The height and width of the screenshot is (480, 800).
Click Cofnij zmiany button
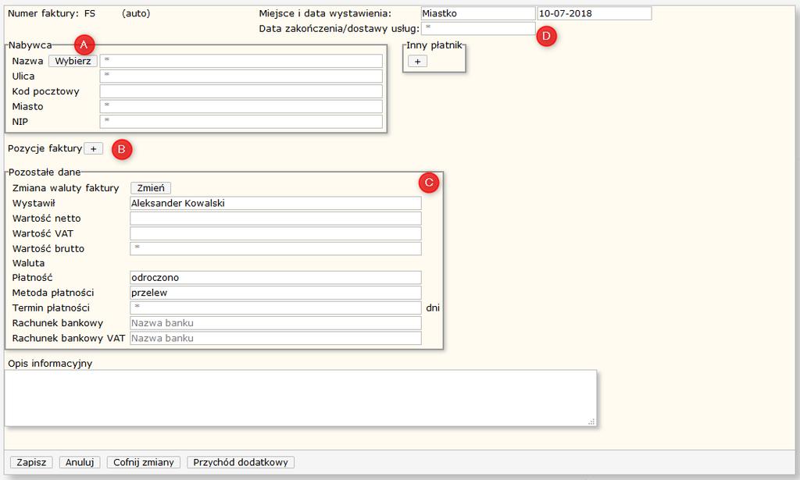[x=144, y=462]
